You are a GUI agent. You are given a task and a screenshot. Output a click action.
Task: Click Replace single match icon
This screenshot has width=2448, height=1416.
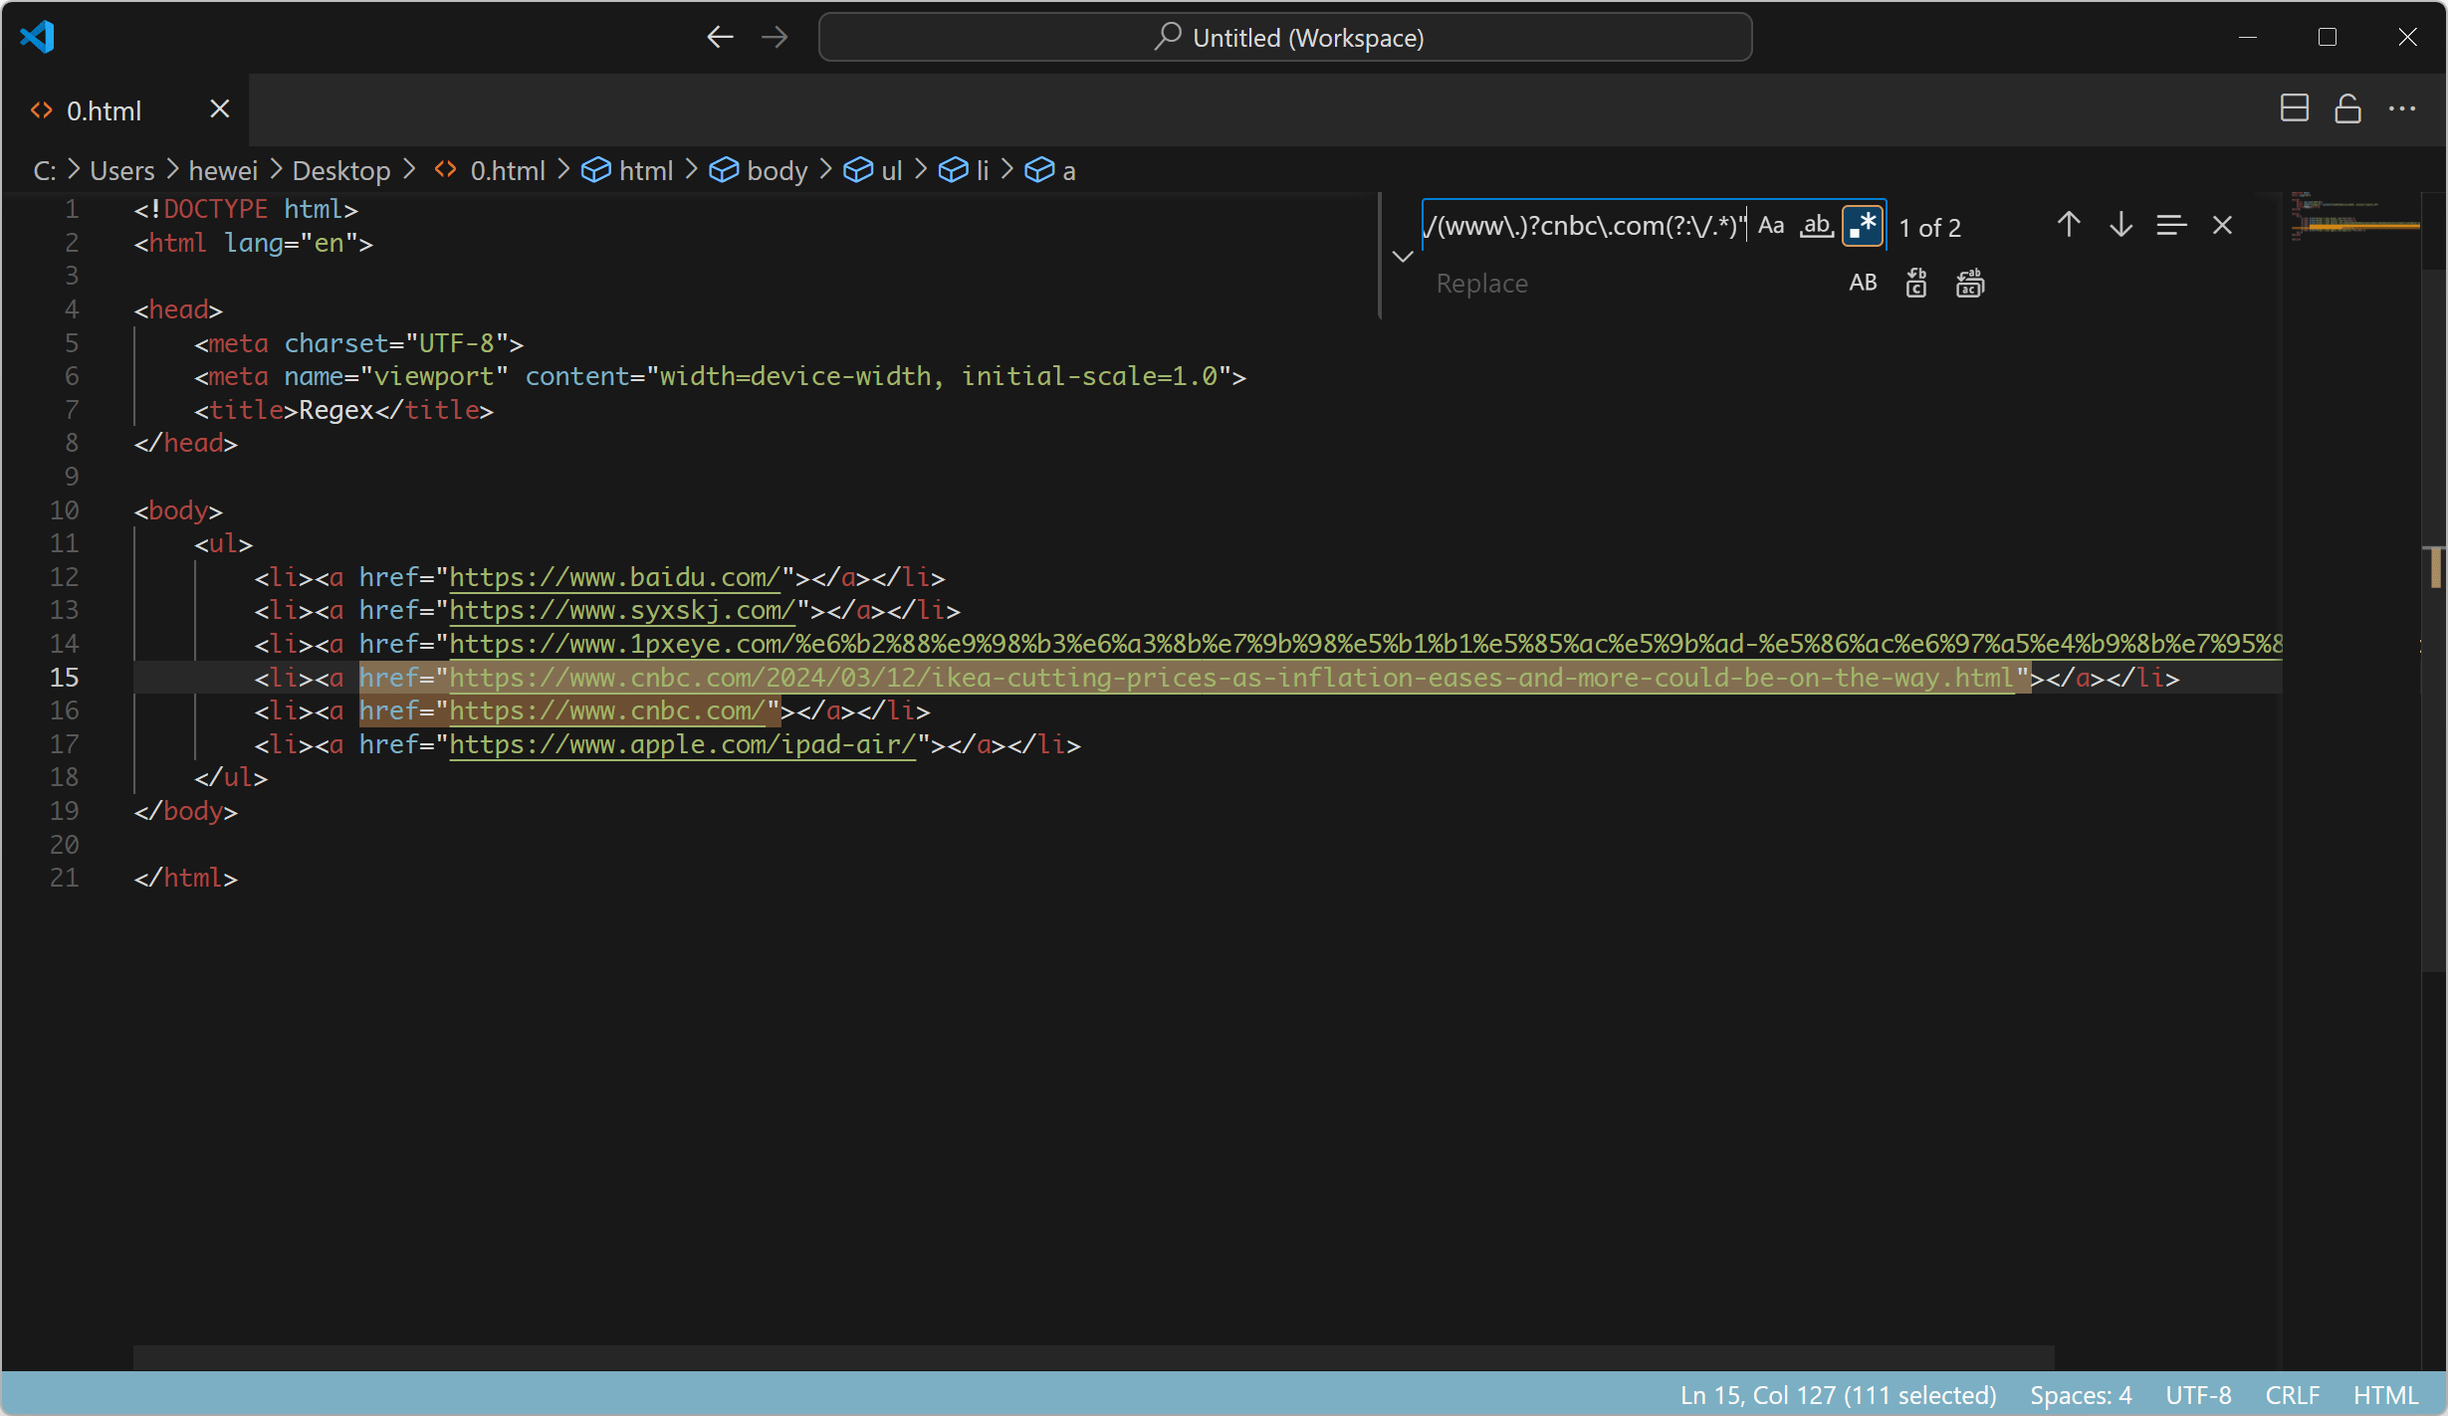click(x=1916, y=284)
